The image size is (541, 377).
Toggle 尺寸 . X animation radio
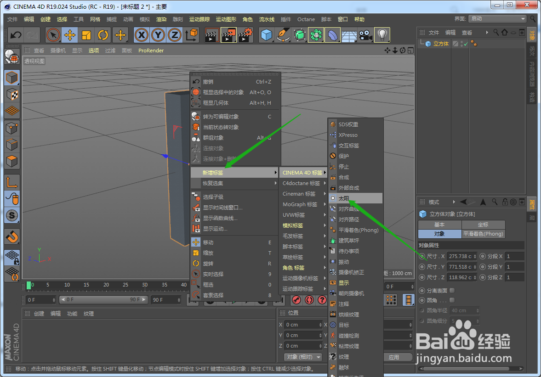(422, 256)
